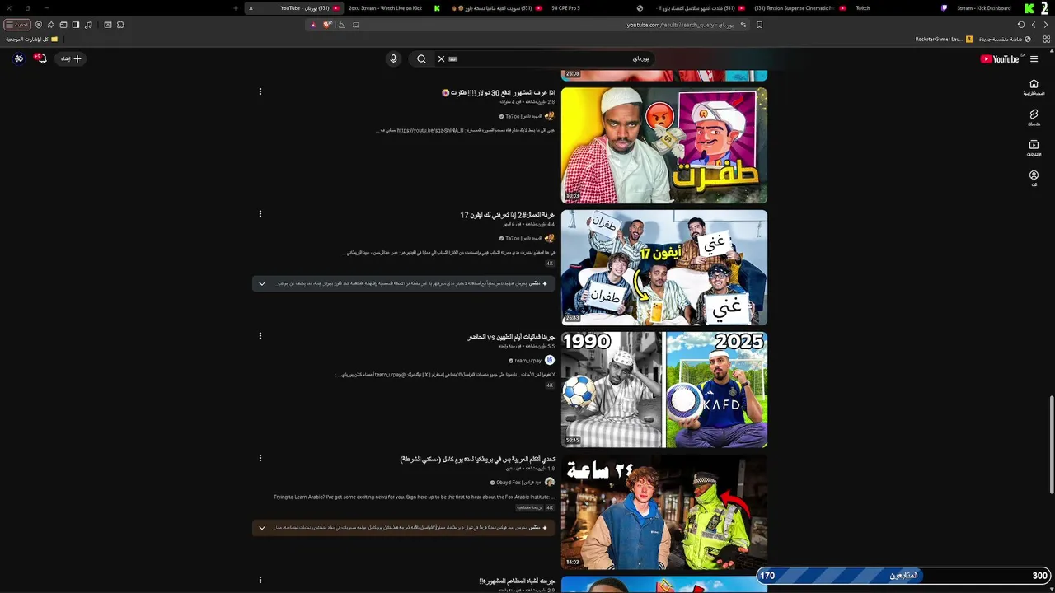
Task: Go to YouTube home via logo
Action: click(x=1000, y=58)
